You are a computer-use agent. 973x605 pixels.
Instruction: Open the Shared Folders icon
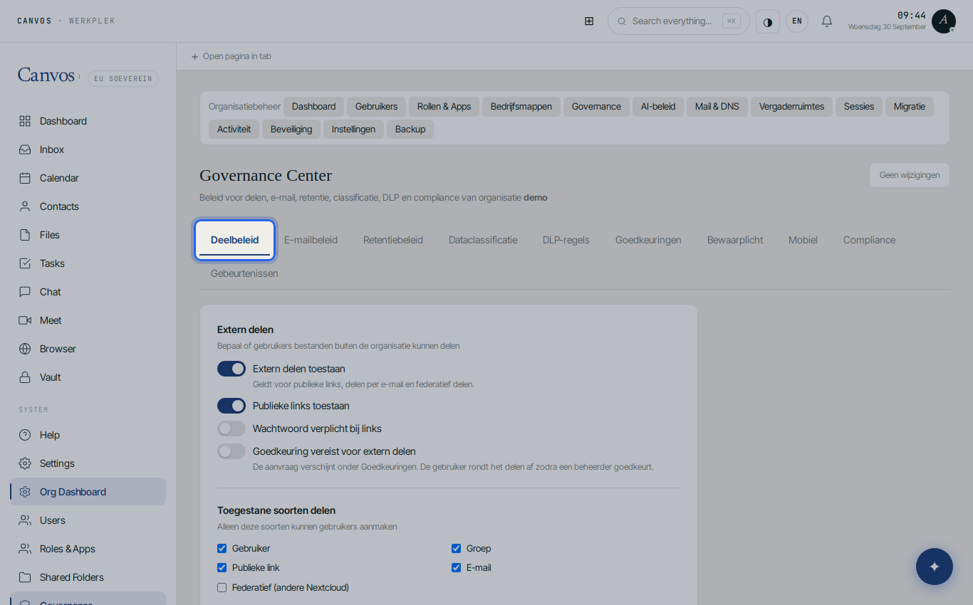click(25, 577)
